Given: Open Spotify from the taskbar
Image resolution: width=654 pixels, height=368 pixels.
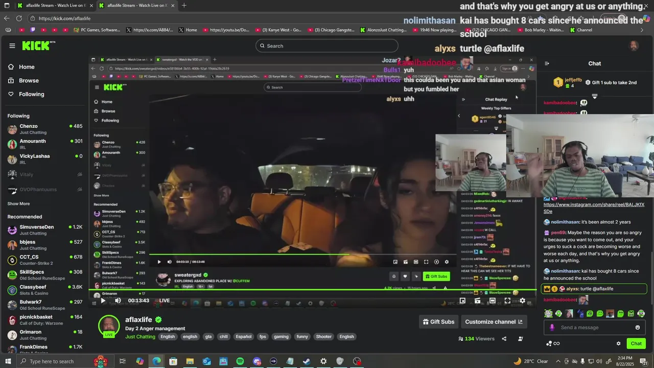Looking at the screenshot, I should (x=240, y=361).
